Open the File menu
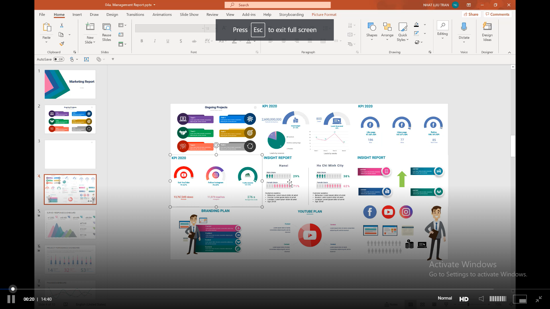This screenshot has height=309, width=550. click(x=42, y=15)
